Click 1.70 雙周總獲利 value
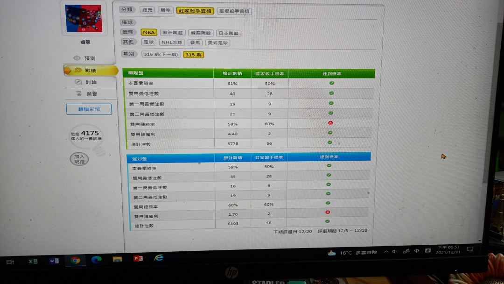This screenshot has width=504, height=284. (233, 214)
